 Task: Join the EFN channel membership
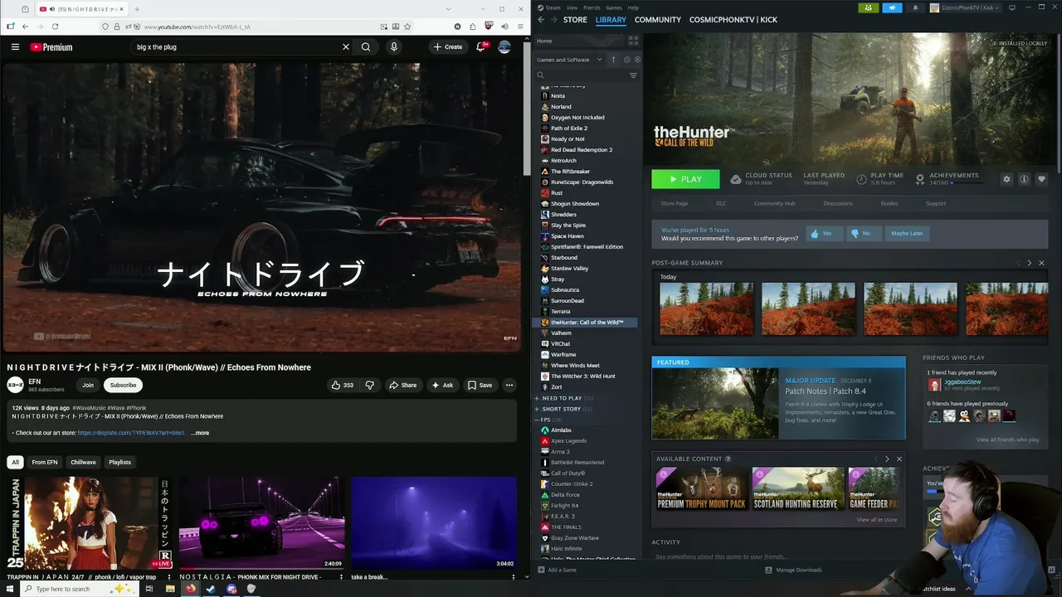coord(88,385)
